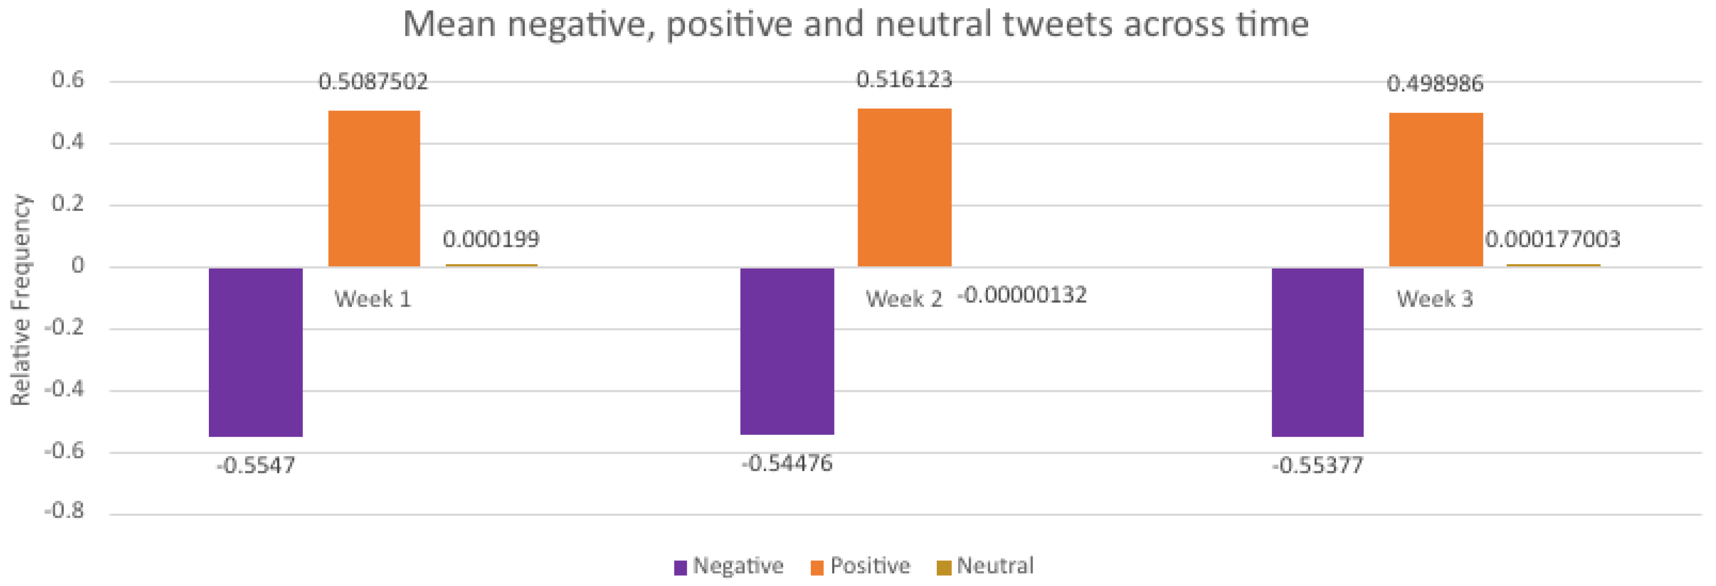Click the Week 3 orange Positive bar
Image resolution: width=1716 pixels, height=586 pixels.
click(x=1436, y=191)
